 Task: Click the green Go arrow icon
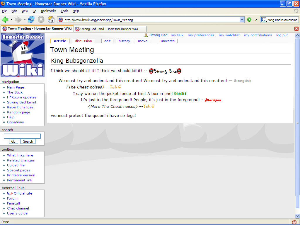(x=249, y=20)
